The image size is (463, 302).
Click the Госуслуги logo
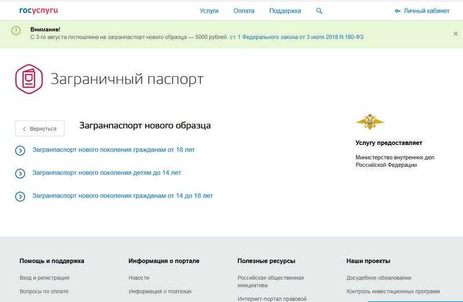coord(39,10)
